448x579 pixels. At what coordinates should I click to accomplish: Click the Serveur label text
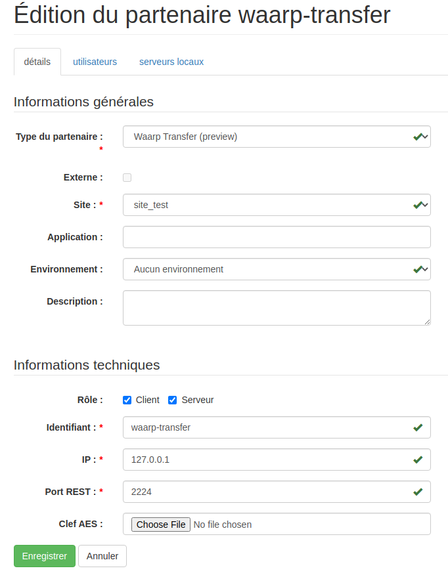198,400
